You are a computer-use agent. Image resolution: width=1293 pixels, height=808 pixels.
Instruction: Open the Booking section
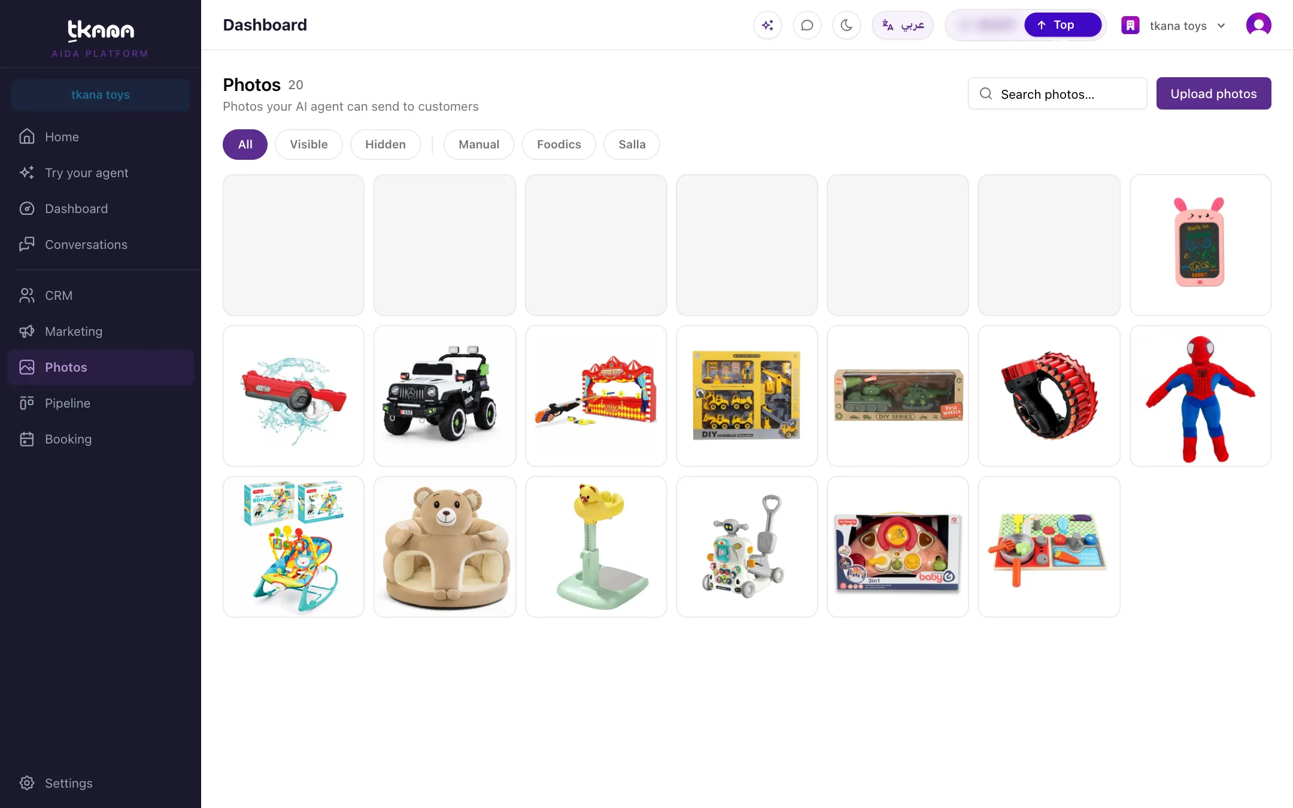[101, 439]
